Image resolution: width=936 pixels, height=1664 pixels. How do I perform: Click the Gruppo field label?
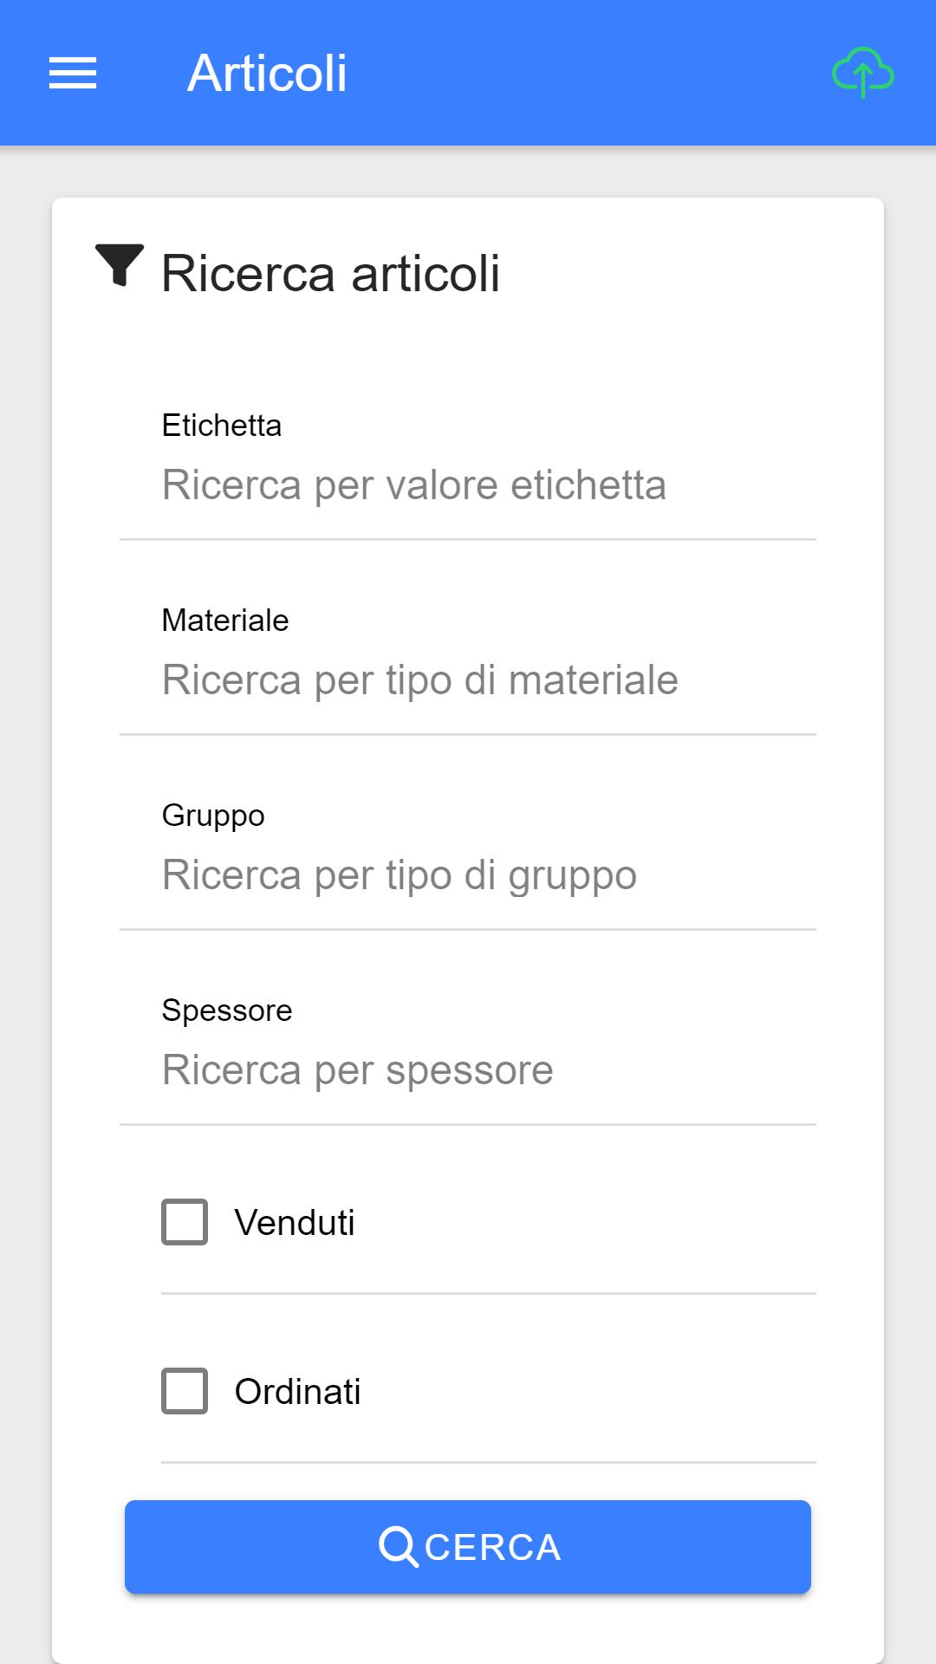(x=213, y=816)
